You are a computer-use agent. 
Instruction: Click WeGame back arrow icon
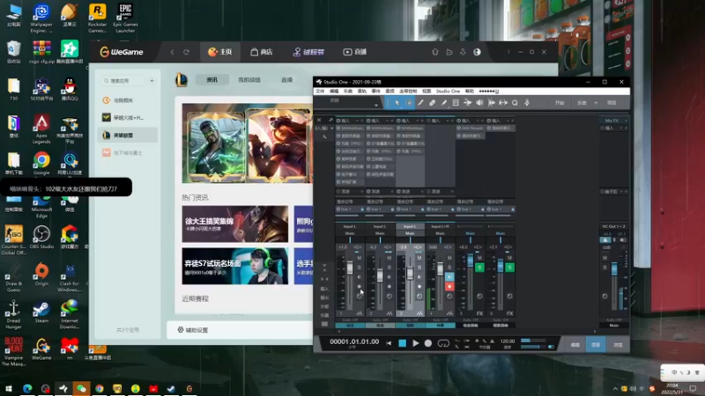[172, 52]
